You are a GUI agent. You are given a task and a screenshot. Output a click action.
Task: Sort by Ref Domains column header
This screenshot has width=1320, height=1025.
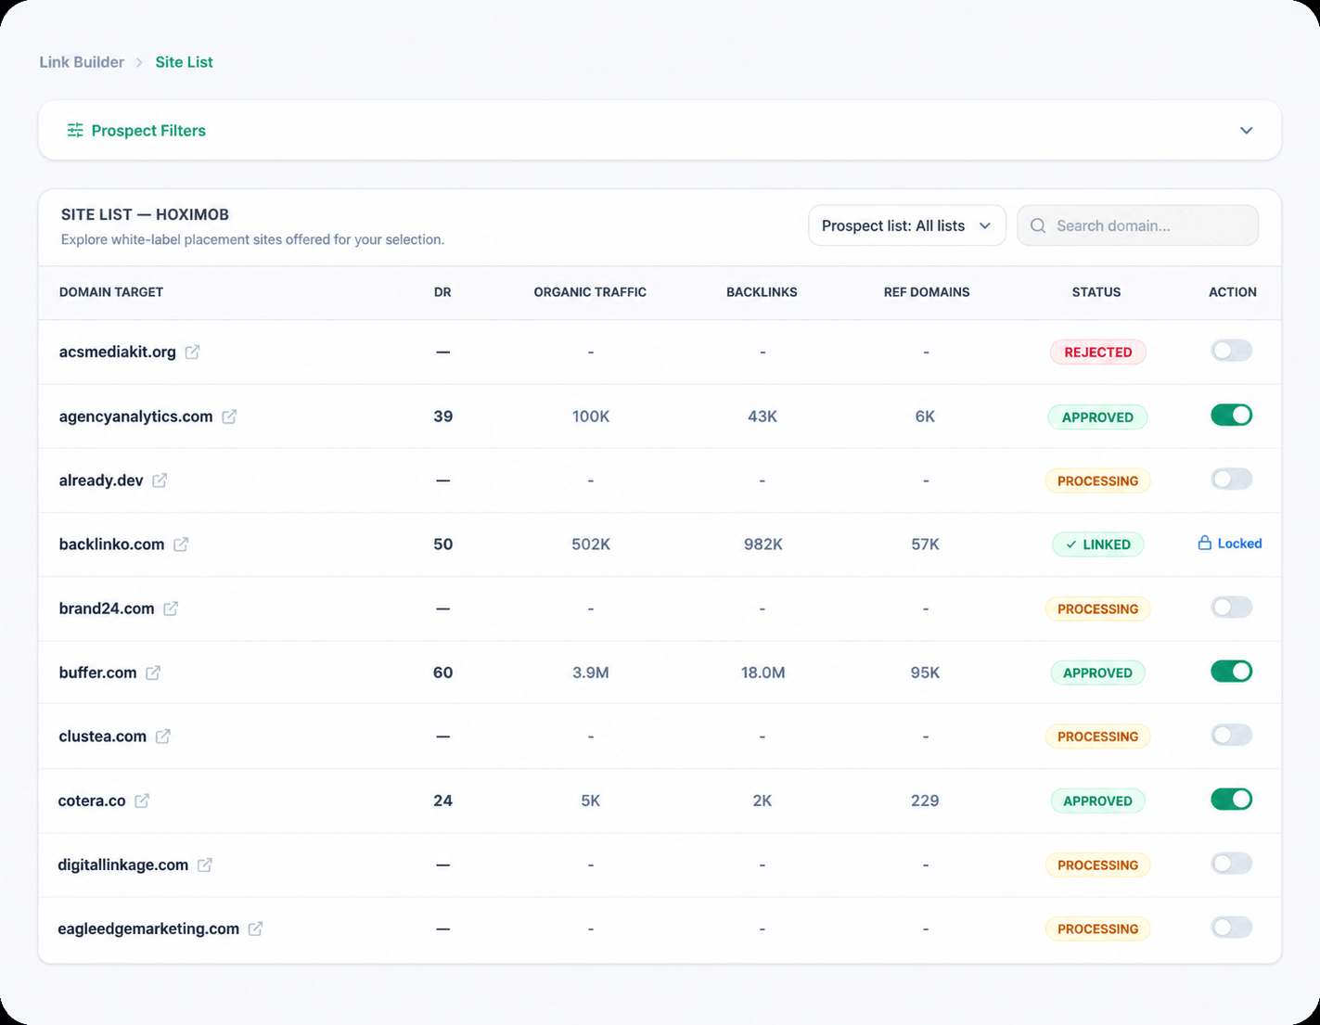pos(927,292)
